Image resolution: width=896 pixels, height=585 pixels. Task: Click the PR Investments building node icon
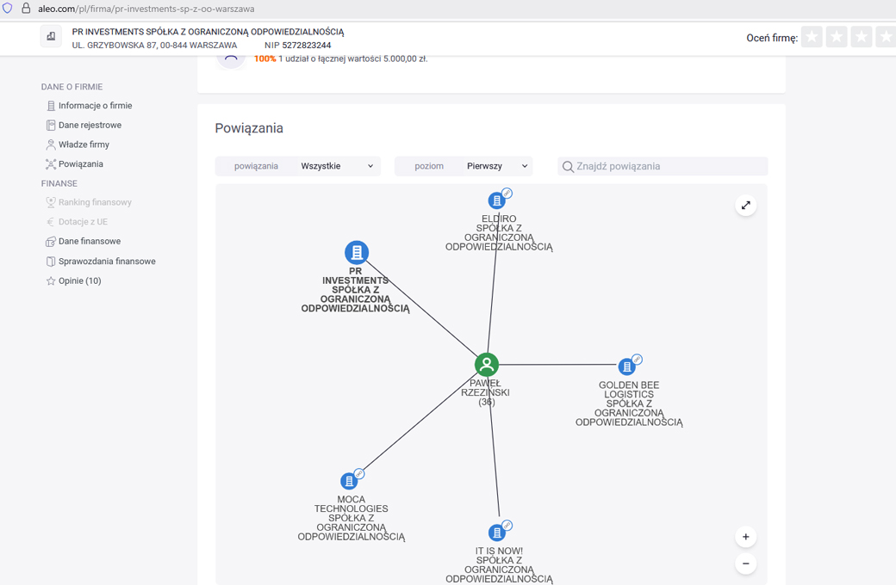tap(357, 252)
